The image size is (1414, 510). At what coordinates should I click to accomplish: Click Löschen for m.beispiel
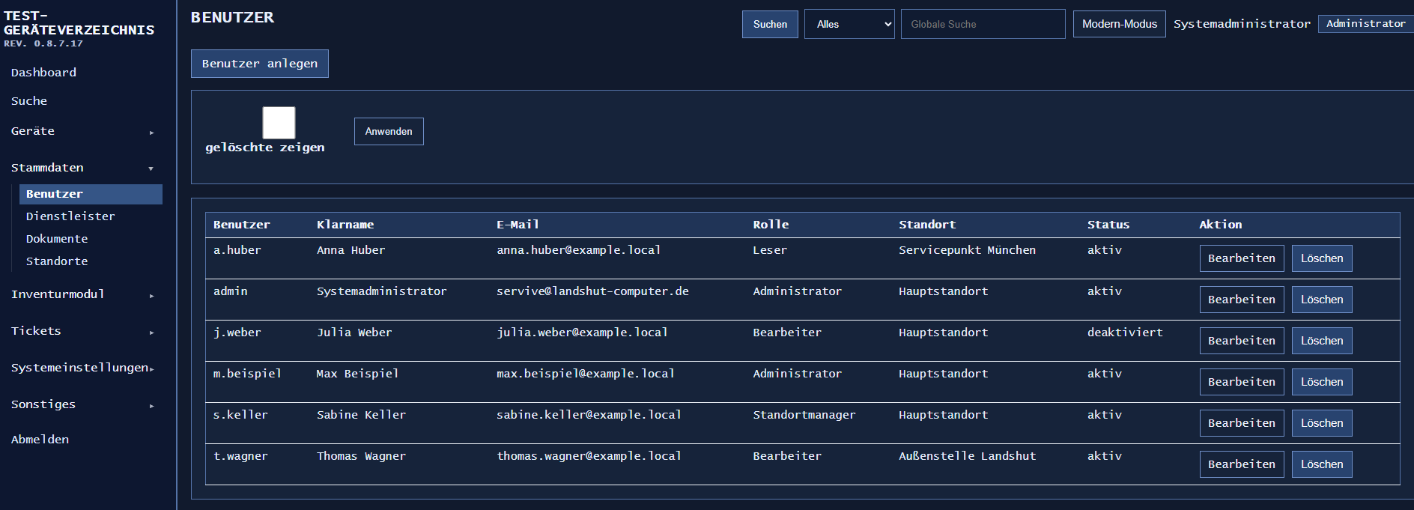point(1322,382)
